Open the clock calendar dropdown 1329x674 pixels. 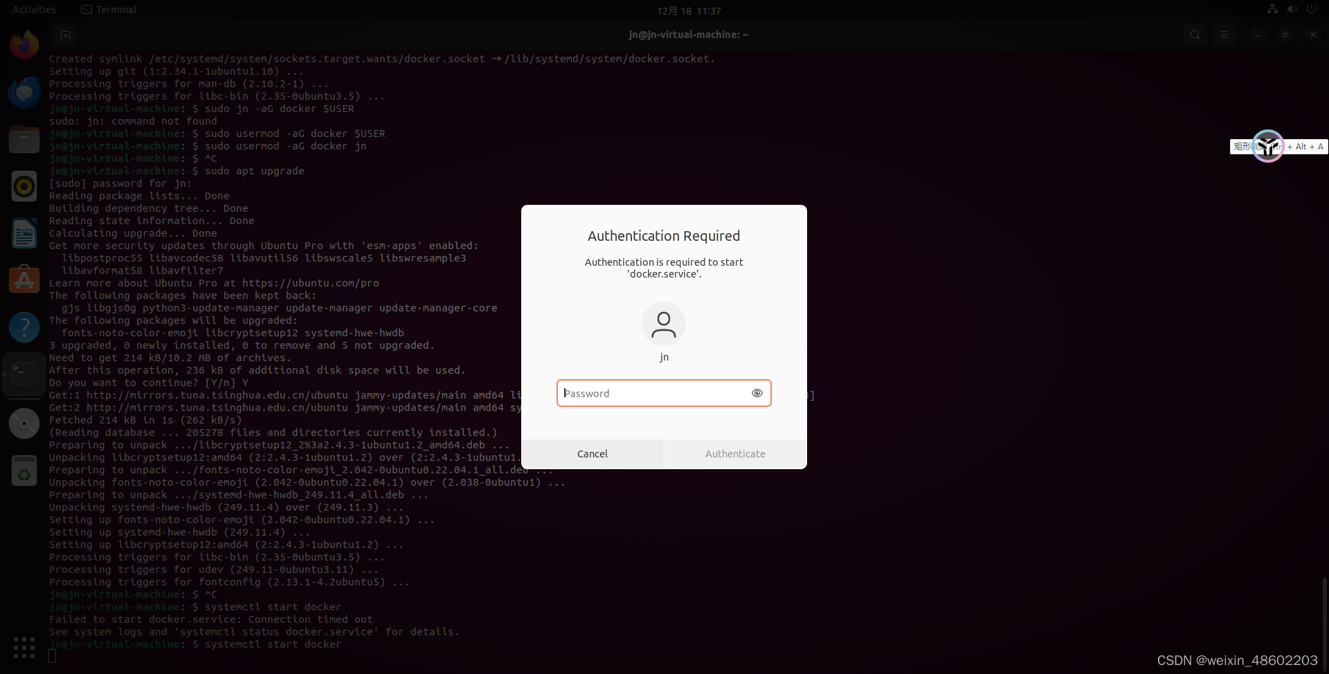click(689, 10)
